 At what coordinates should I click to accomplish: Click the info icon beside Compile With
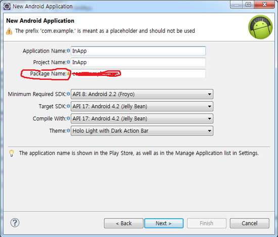coord(68,118)
